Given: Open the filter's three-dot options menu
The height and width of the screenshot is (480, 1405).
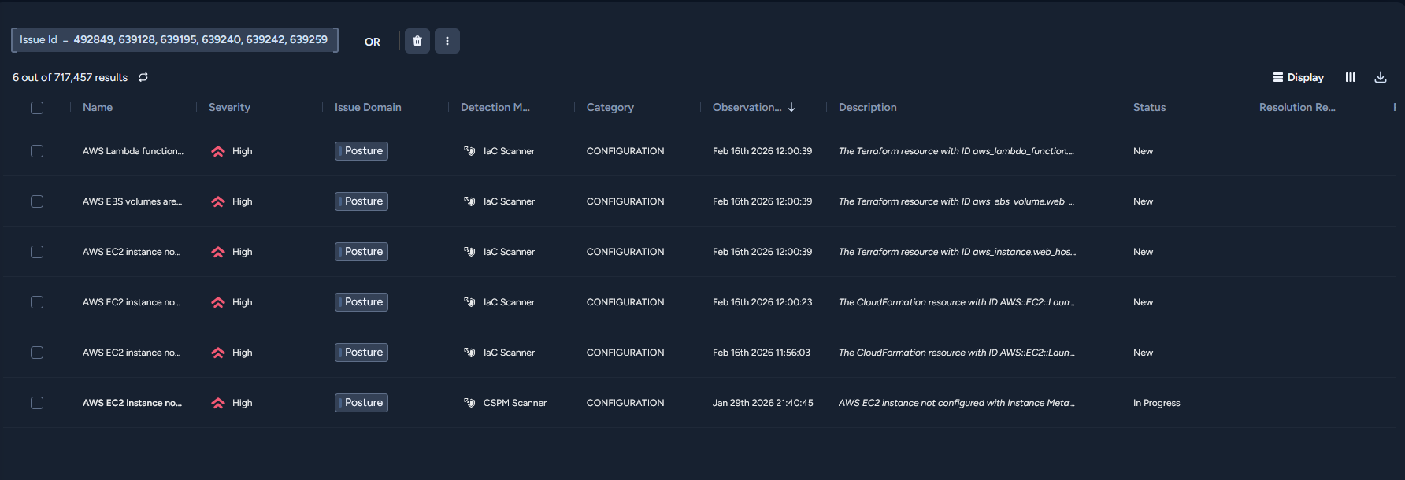Looking at the screenshot, I should point(447,41).
